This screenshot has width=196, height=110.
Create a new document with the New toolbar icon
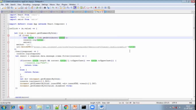point(2,8)
